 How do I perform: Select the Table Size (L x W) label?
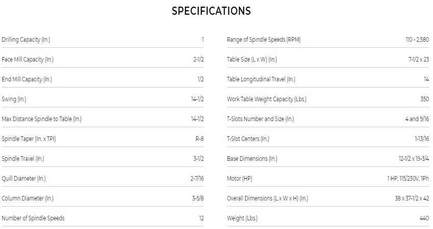point(252,60)
